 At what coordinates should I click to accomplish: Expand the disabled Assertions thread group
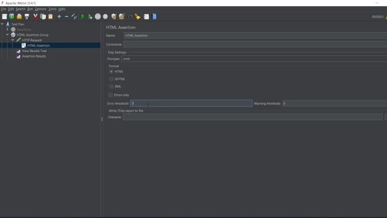[7, 30]
